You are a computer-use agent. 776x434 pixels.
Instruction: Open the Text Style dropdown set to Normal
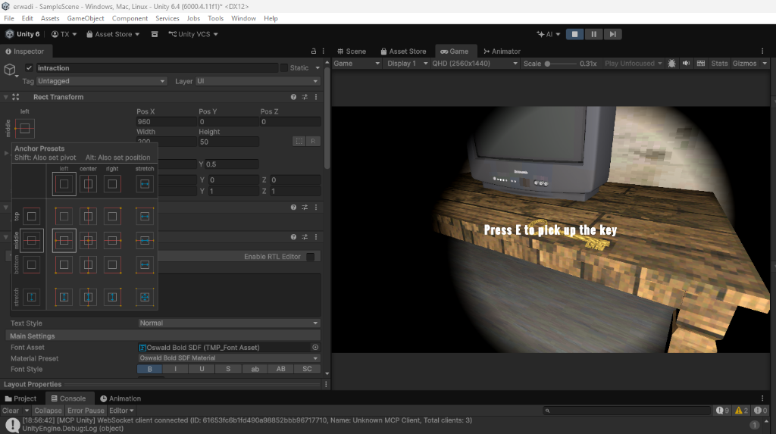(229, 323)
